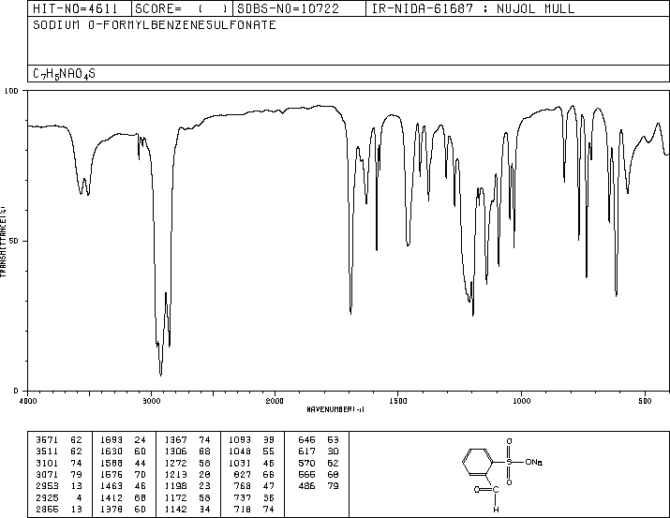Select peak table entry 1172
Screen dimensions: 670x518
[x=187, y=498]
